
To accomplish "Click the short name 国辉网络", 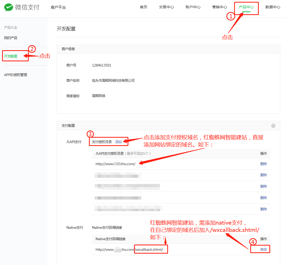I will pos(99,96).
